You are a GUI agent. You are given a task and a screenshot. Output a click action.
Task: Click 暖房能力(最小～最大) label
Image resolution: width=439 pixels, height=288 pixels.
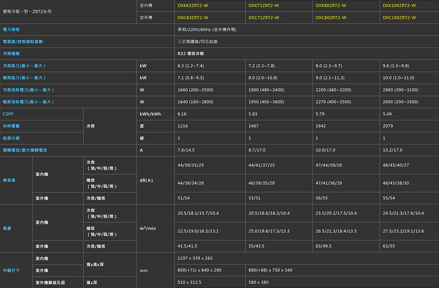coord(24,78)
